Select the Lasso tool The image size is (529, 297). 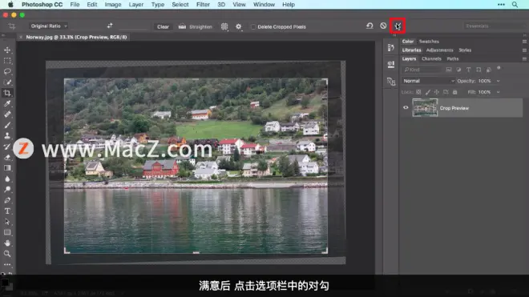click(x=7, y=71)
